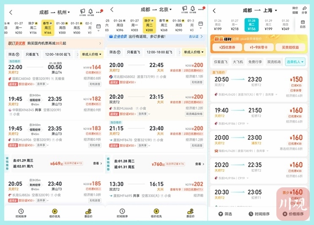Select 01.29 ¥199 date tab
Image resolution: width=314 pixels, height=225 pixels.
point(268,25)
